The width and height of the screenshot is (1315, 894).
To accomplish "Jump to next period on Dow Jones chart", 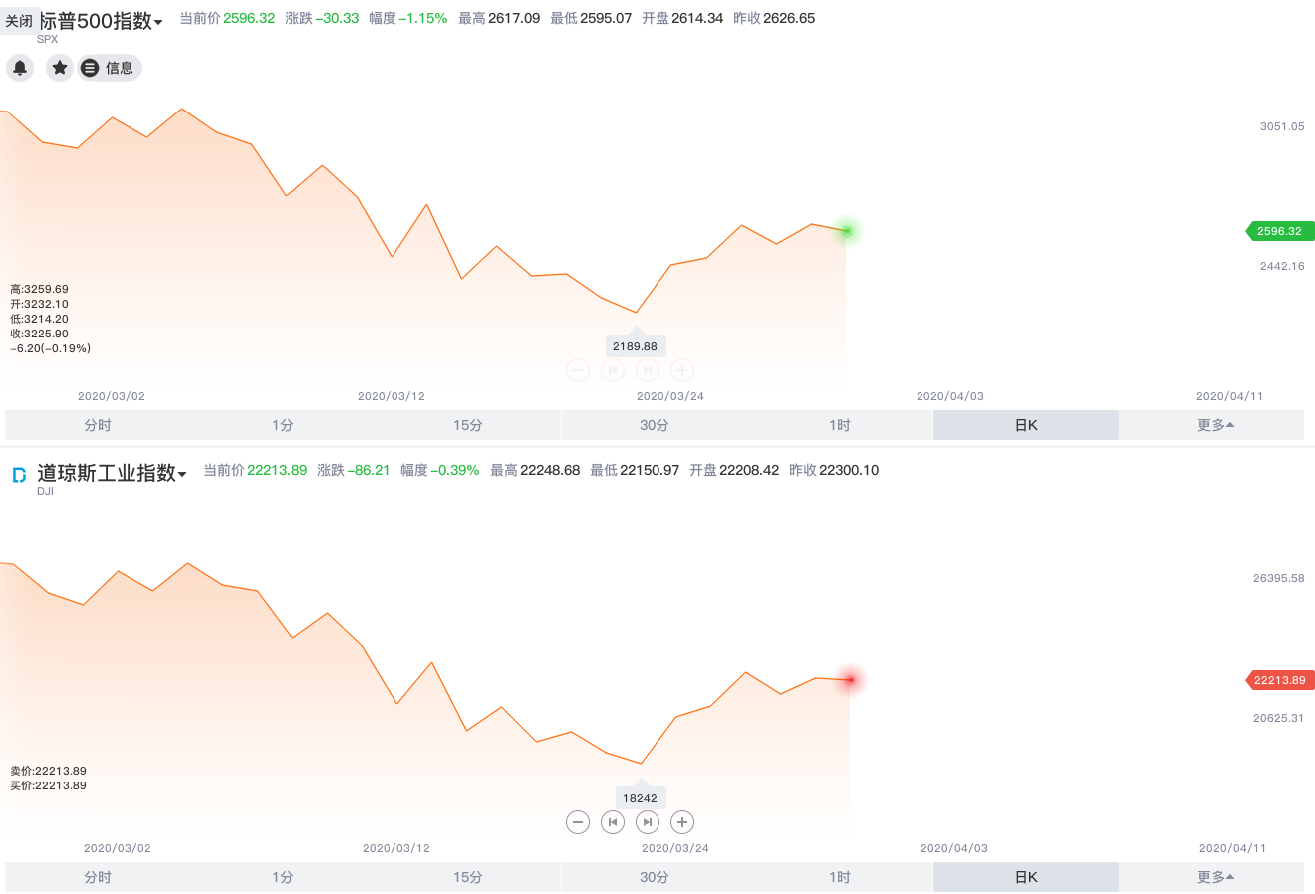I will point(648,822).
